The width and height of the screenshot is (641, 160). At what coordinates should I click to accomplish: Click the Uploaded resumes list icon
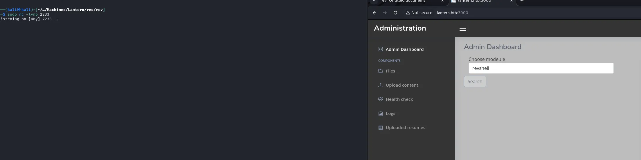[x=381, y=127]
